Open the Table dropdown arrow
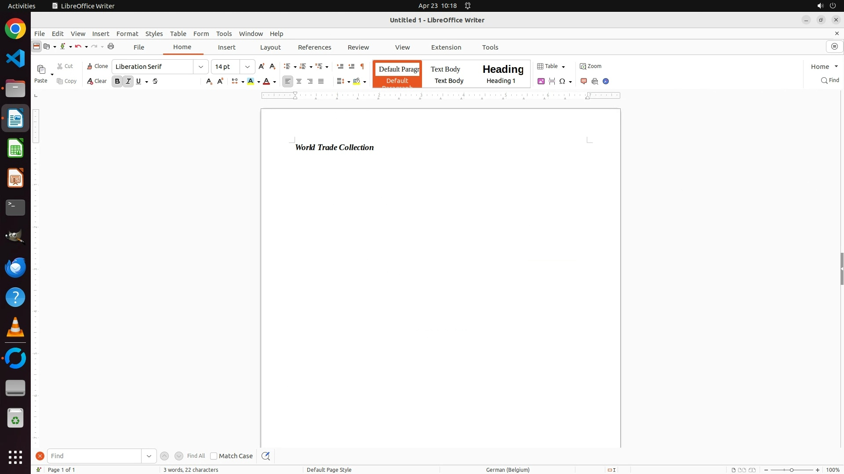This screenshot has width=844, height=474. (563, 67)
